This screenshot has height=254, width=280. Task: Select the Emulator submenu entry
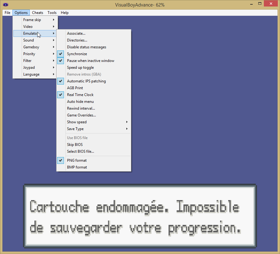[x=35, y=33]
